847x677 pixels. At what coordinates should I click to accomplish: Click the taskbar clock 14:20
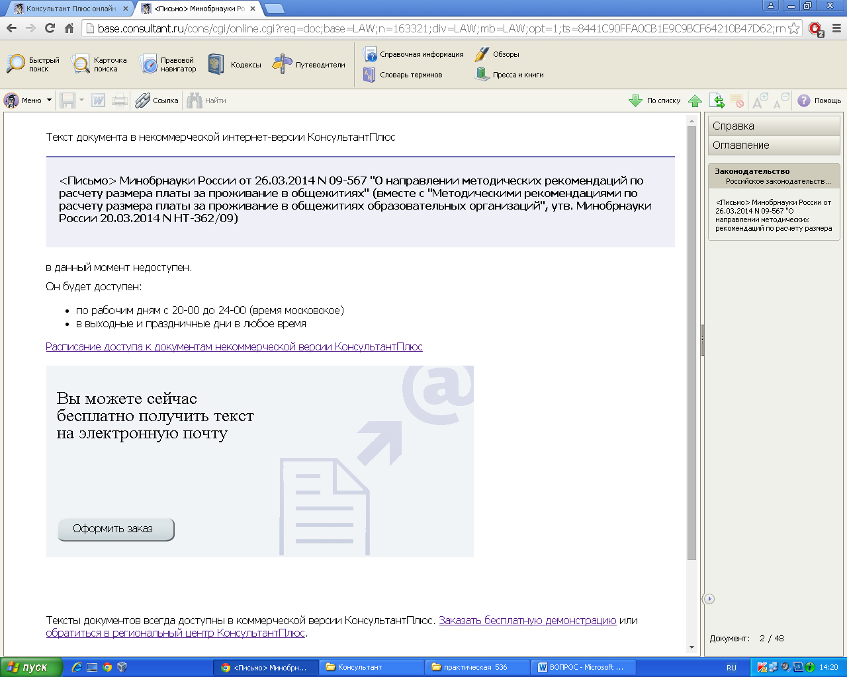click(828, 667)
